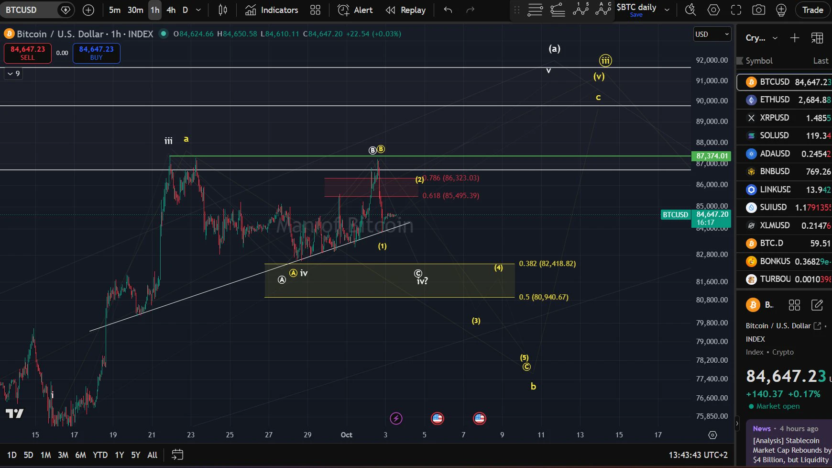
Task: Open the time axis settings gear
Action: (x=712, y=435)
